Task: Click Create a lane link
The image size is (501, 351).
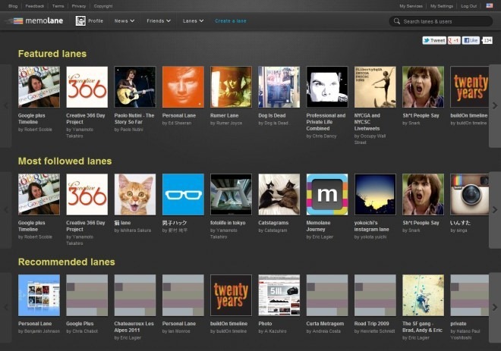Action: (230, 21)
